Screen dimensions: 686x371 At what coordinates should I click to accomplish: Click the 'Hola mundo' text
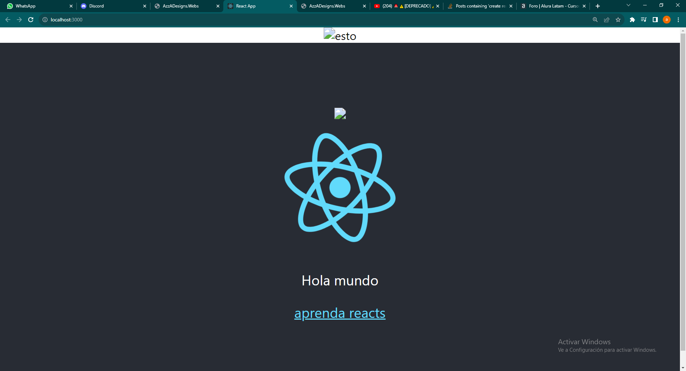pos(340,281)
